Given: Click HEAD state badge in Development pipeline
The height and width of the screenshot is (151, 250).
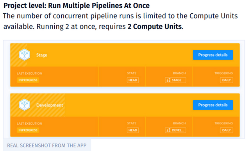Looking at the screenshot, I should click(x=133, y=130).
